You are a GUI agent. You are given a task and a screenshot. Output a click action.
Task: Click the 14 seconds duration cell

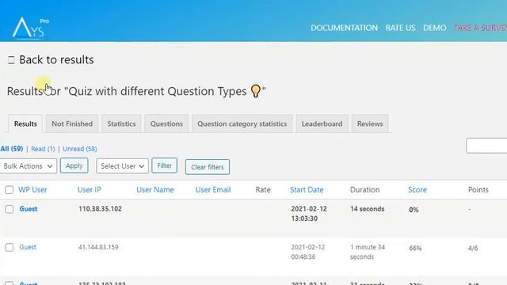coord(368,209)
